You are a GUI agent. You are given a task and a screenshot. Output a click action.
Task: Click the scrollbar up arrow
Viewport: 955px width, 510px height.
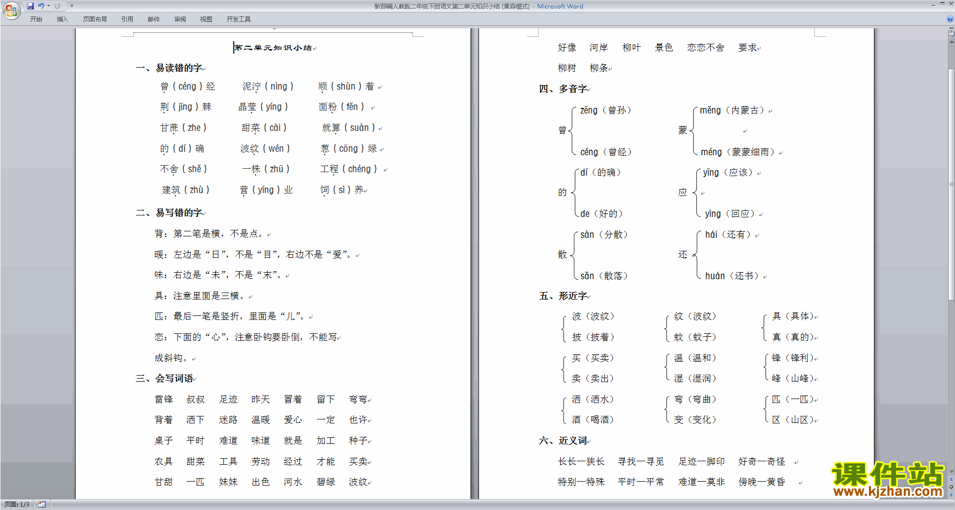951,41
